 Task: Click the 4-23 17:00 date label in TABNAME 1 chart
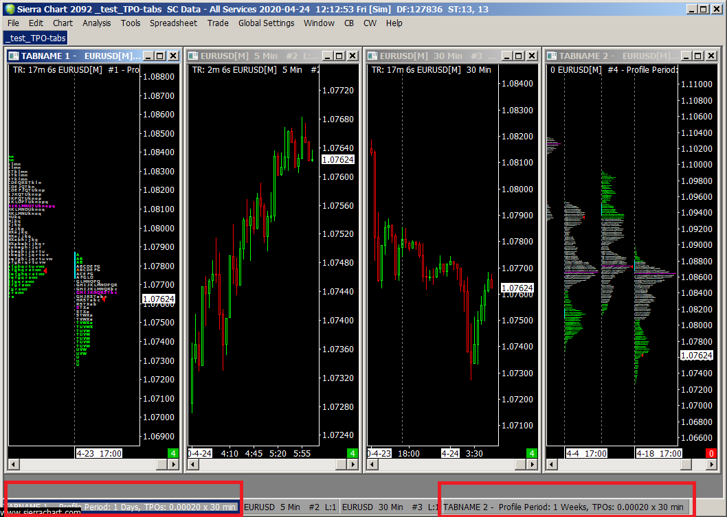(99, 453)
